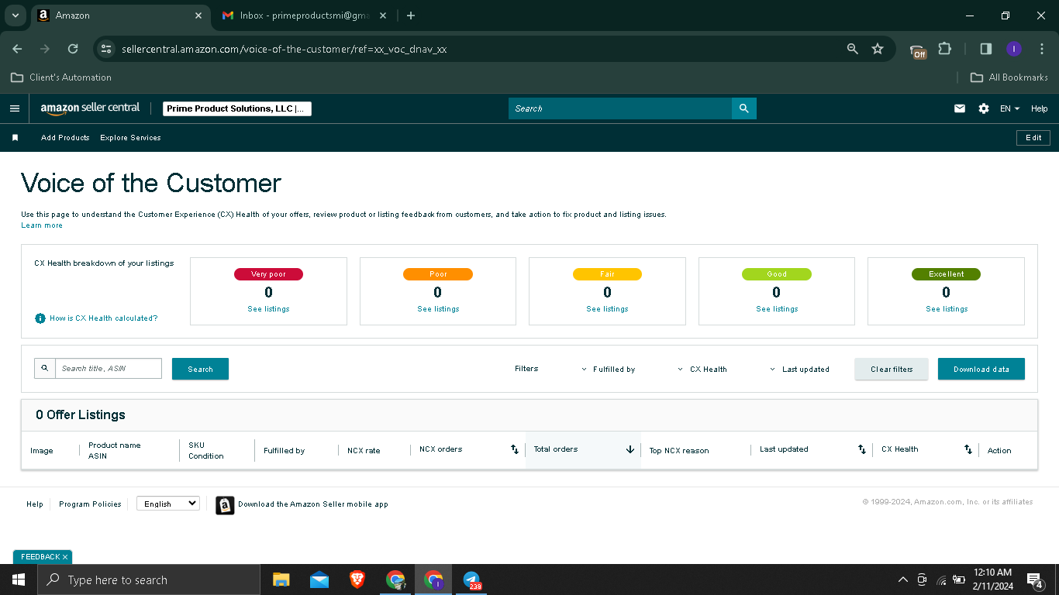Image resolution: width=1059 pixels, height=595 pixels.
Task: Select the Amazon browser tab
Action: click(x=120, y=15)
